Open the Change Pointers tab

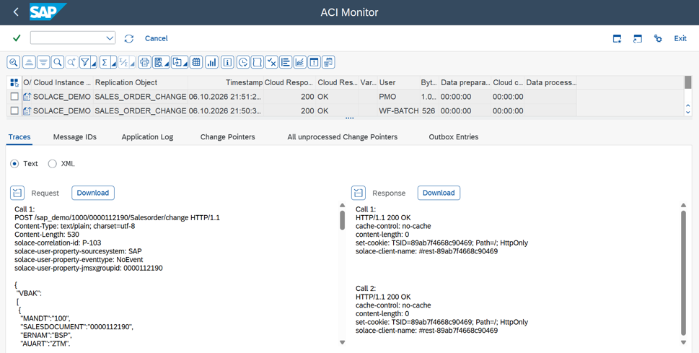(x=228, y=137)
